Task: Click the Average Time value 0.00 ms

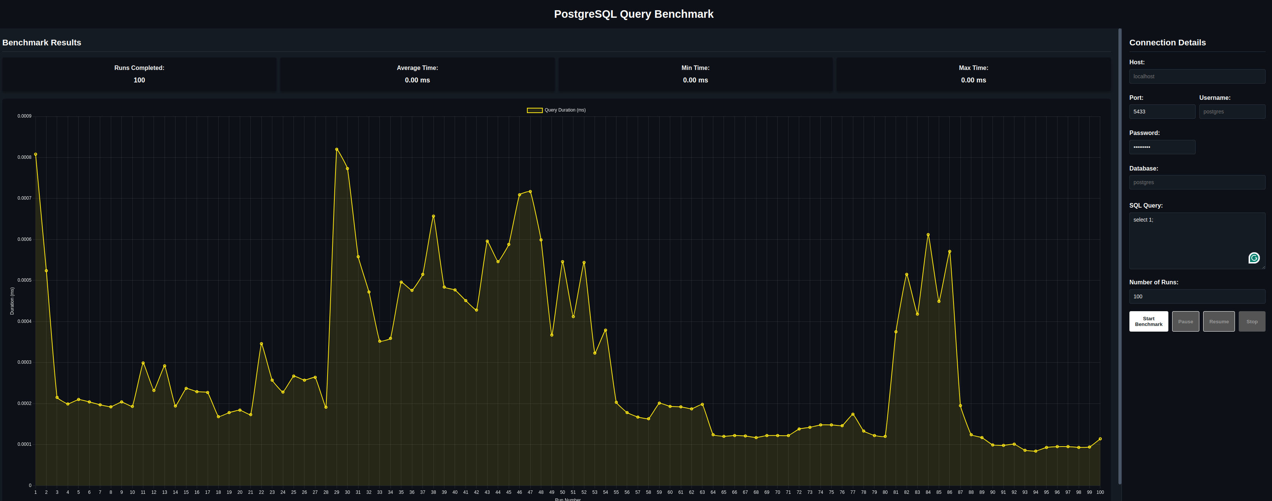Action: 417,80
